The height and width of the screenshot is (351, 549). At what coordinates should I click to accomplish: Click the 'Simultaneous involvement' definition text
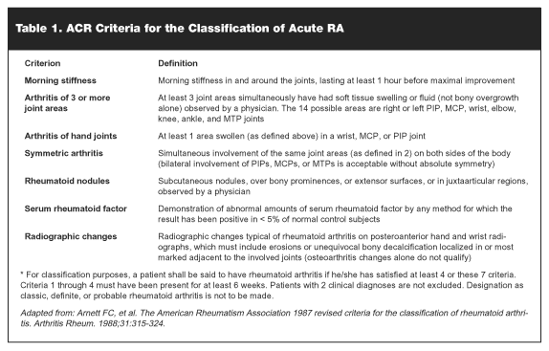[335, 158]
